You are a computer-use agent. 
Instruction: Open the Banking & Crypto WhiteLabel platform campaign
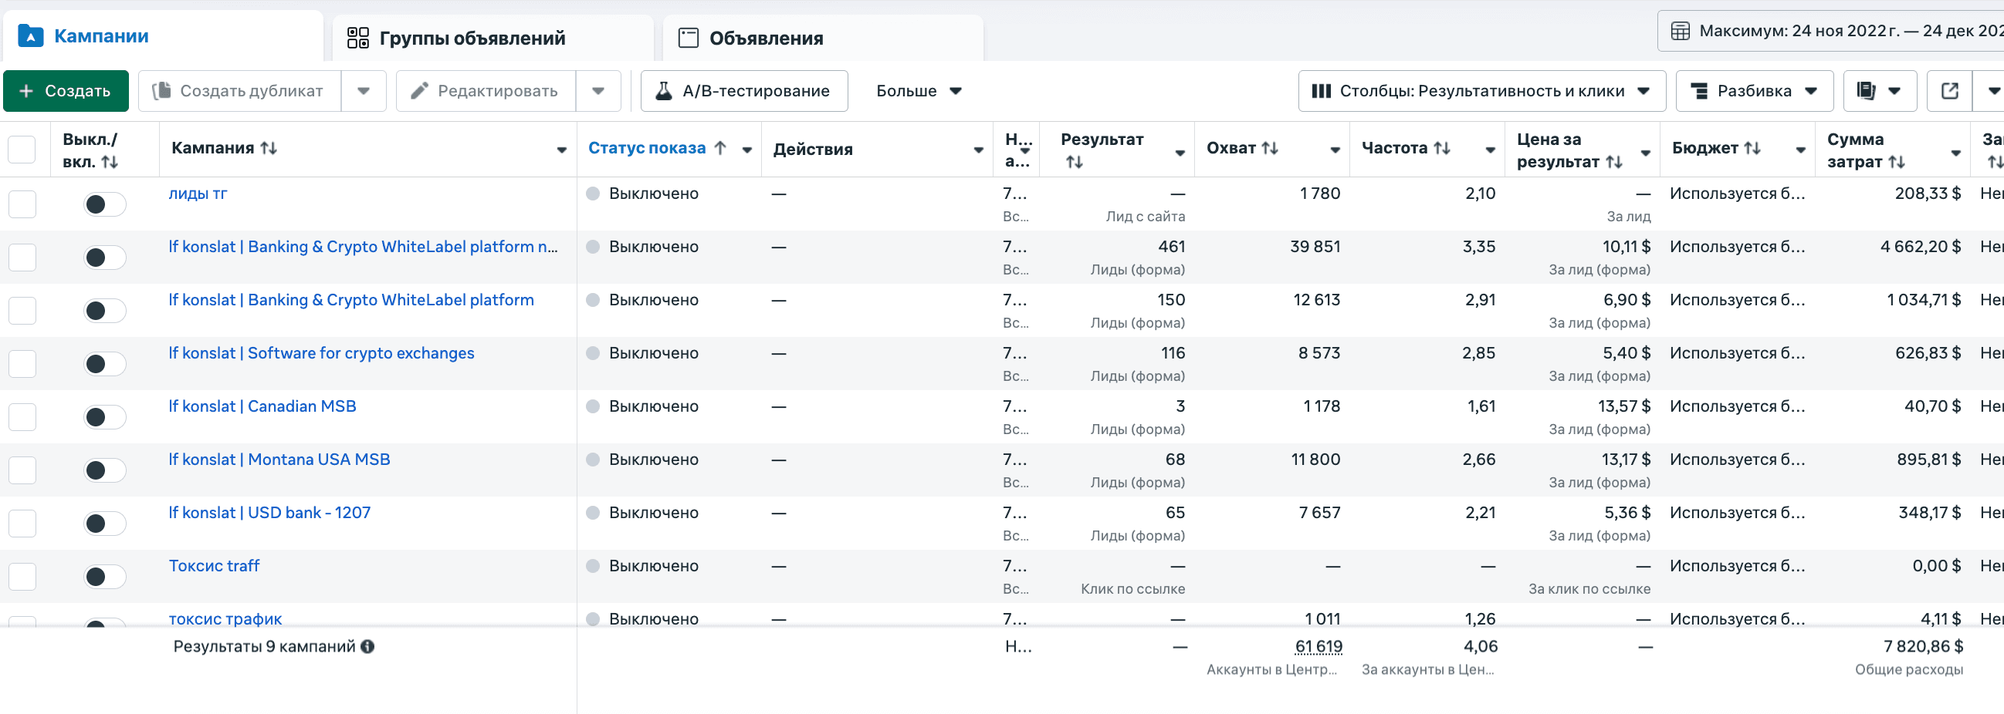pyautogui.click(x=351, y=300)
